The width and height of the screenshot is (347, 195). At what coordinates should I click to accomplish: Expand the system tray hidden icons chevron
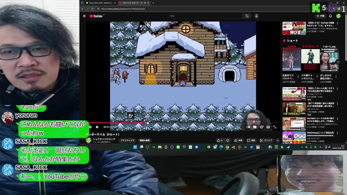pos(302,147)
